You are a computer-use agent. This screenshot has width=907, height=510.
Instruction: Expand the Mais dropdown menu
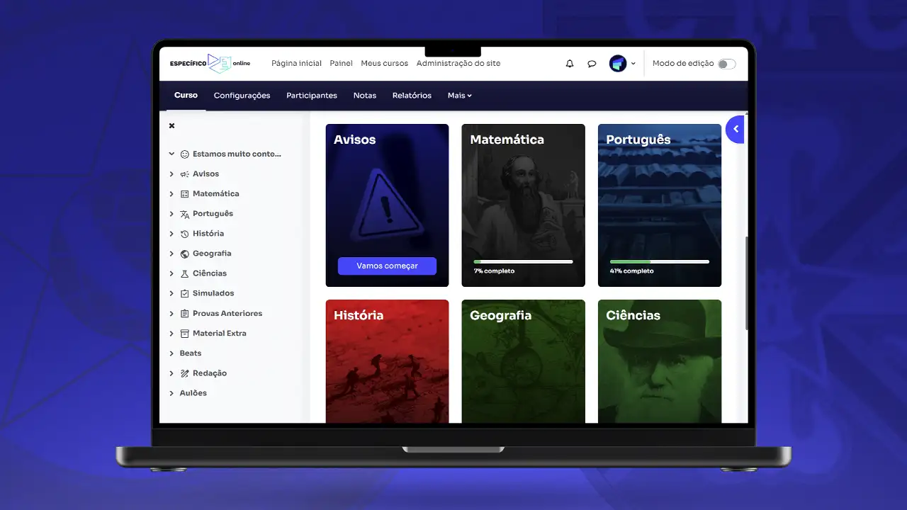(x=459, y=96)
